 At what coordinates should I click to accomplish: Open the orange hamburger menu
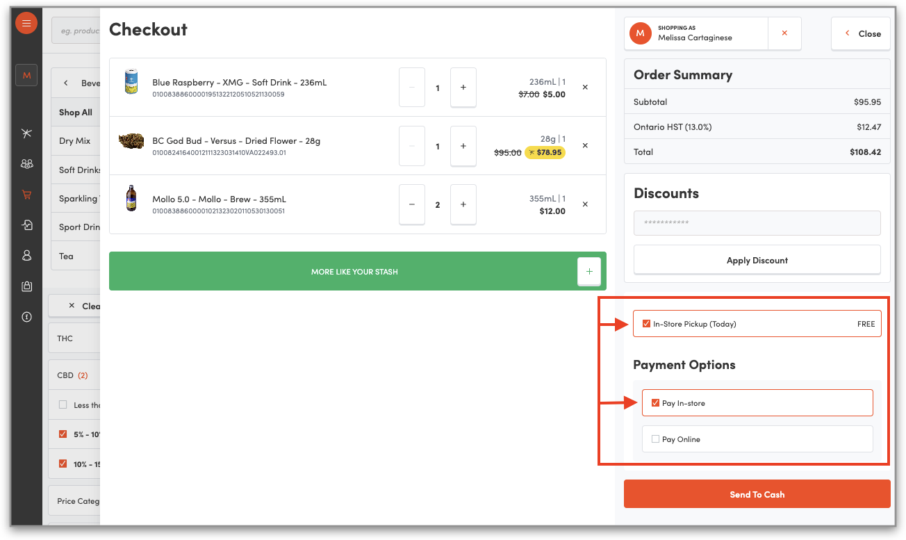point(26,24)
